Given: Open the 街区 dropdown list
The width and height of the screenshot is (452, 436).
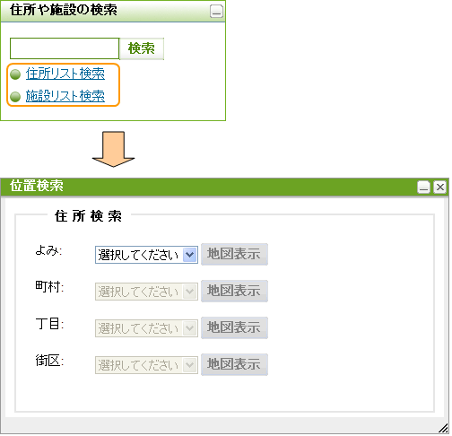Looking at the screenshot, I should (146, 365).
